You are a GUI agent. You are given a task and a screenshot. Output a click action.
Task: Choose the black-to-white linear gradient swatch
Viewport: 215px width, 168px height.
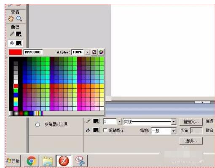[11, 113]
